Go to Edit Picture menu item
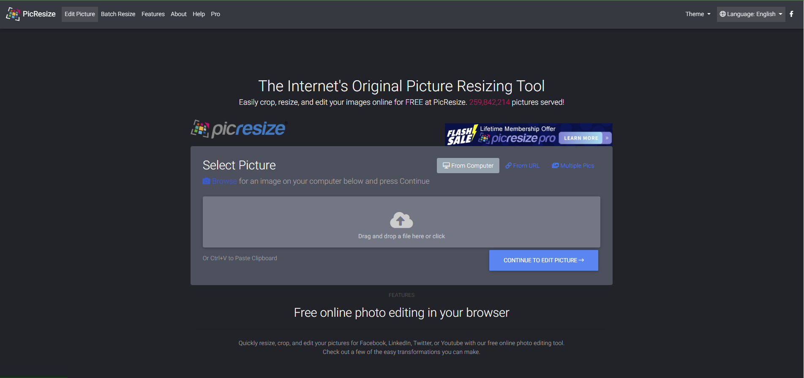The image size is (804, 378). [80, 14]
